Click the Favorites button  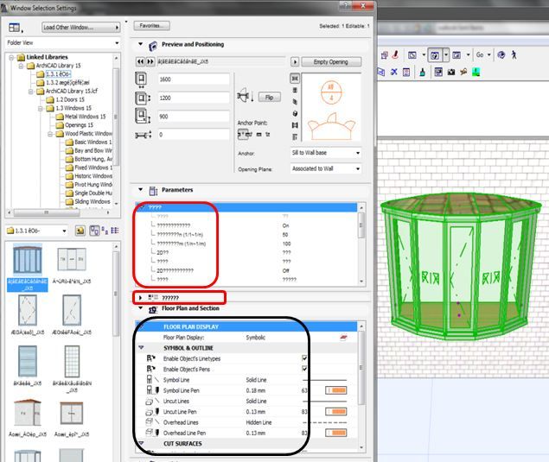tap(151, 26)
